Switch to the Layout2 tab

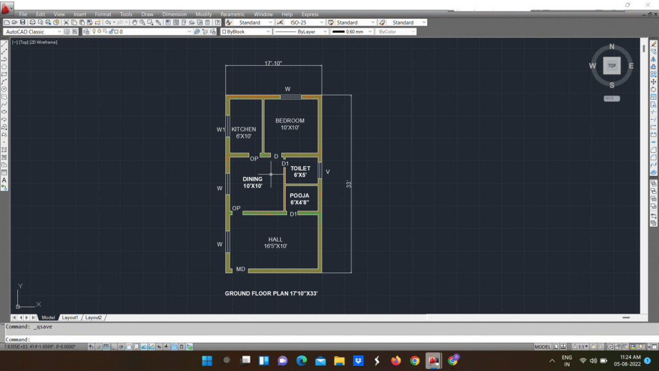[93, 318]
